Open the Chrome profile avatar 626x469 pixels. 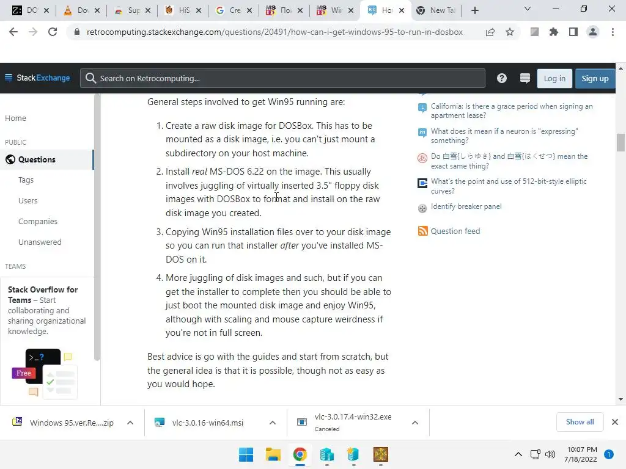593,32
